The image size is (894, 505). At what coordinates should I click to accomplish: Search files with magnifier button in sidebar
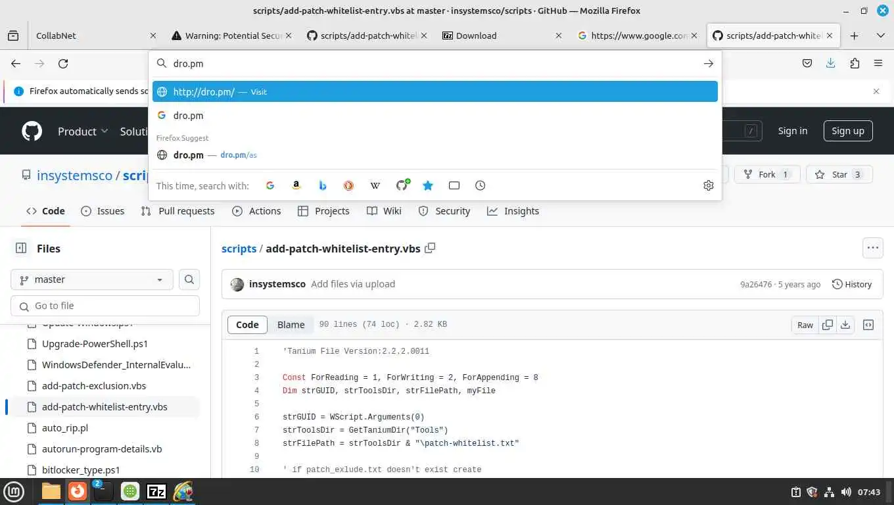coord(189,279)
